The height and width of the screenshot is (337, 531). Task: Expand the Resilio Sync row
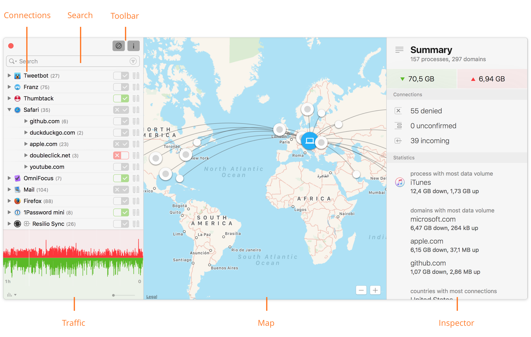(x=9, y=224)
